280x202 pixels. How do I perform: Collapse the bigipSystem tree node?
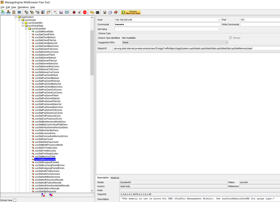pyautogui.click(x=16, y=17)
